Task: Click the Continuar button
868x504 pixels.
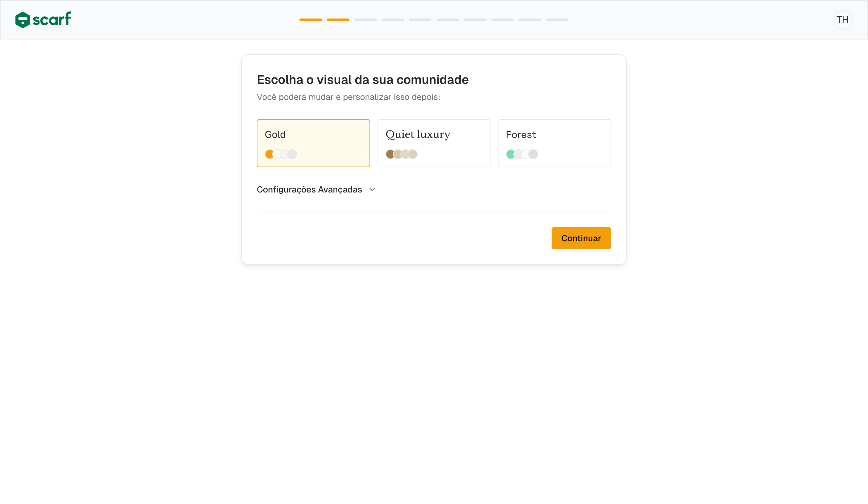Action: [581, 238]
